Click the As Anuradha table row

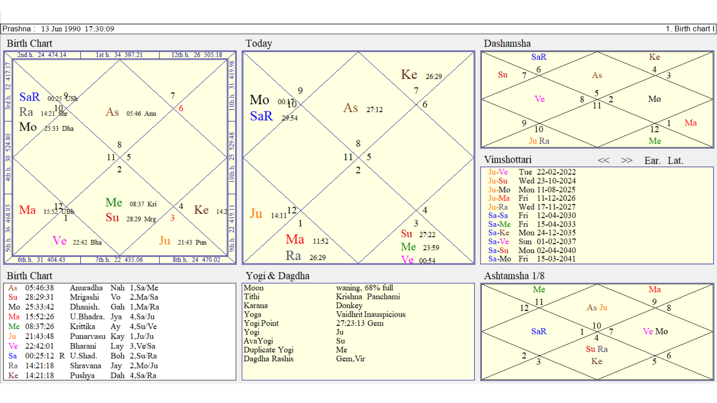click(x=83, y=288)
